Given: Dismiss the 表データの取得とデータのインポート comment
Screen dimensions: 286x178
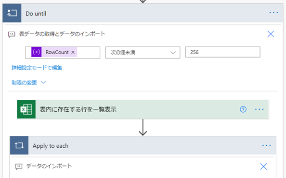Looking at the screenshot, I should 271,34.
